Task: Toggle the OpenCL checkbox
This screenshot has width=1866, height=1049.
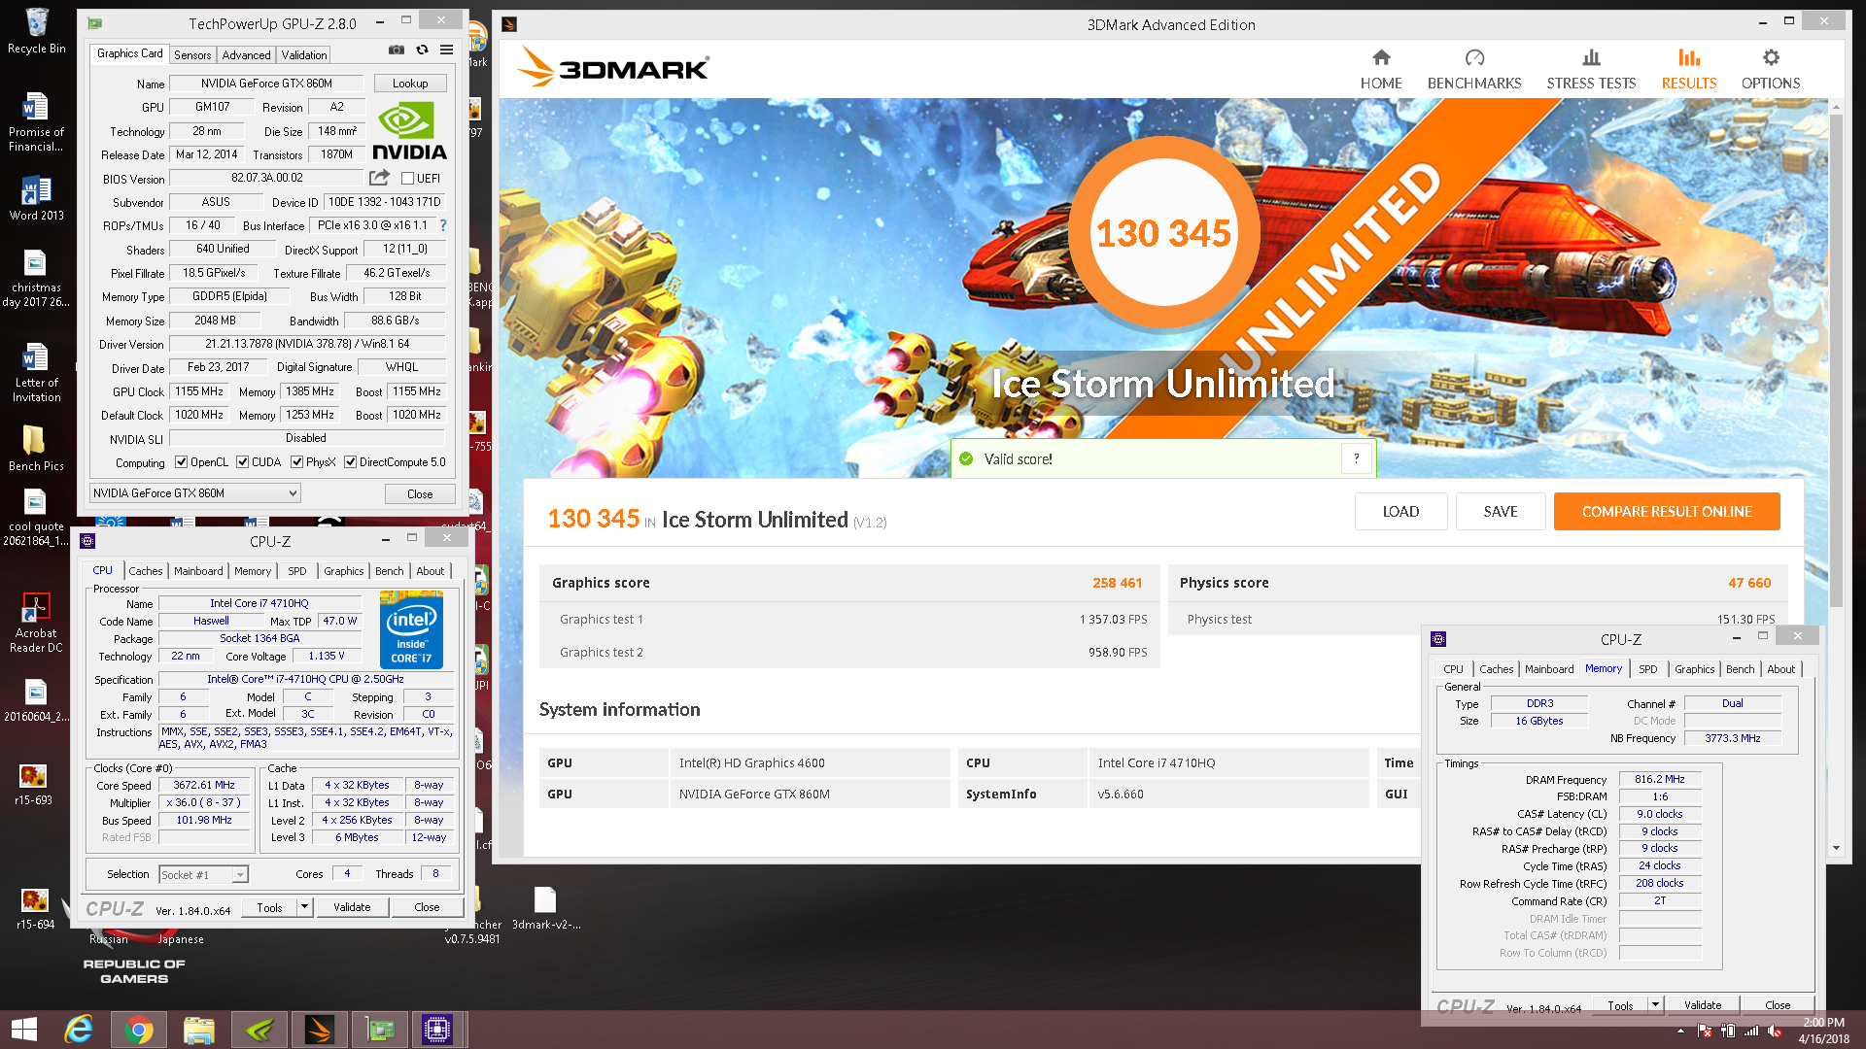Action: tap(181, 462)
